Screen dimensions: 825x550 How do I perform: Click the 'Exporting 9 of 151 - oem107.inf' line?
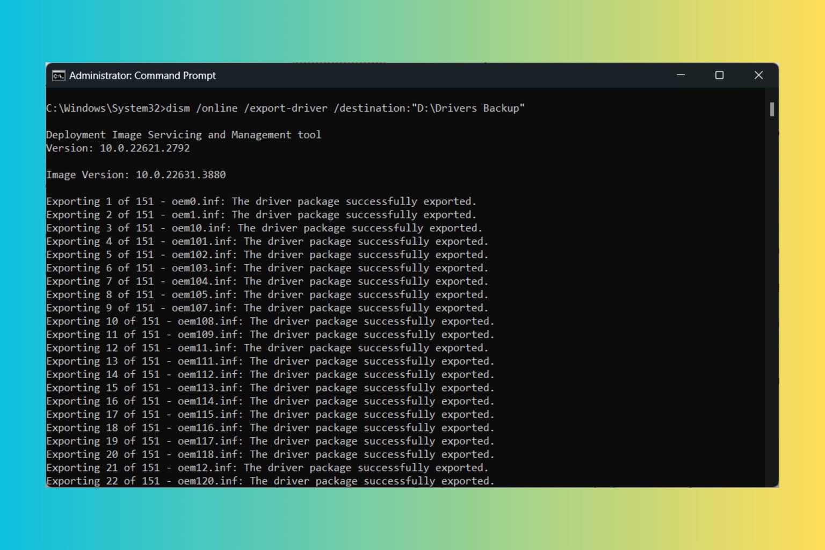(x=267, y=308)
